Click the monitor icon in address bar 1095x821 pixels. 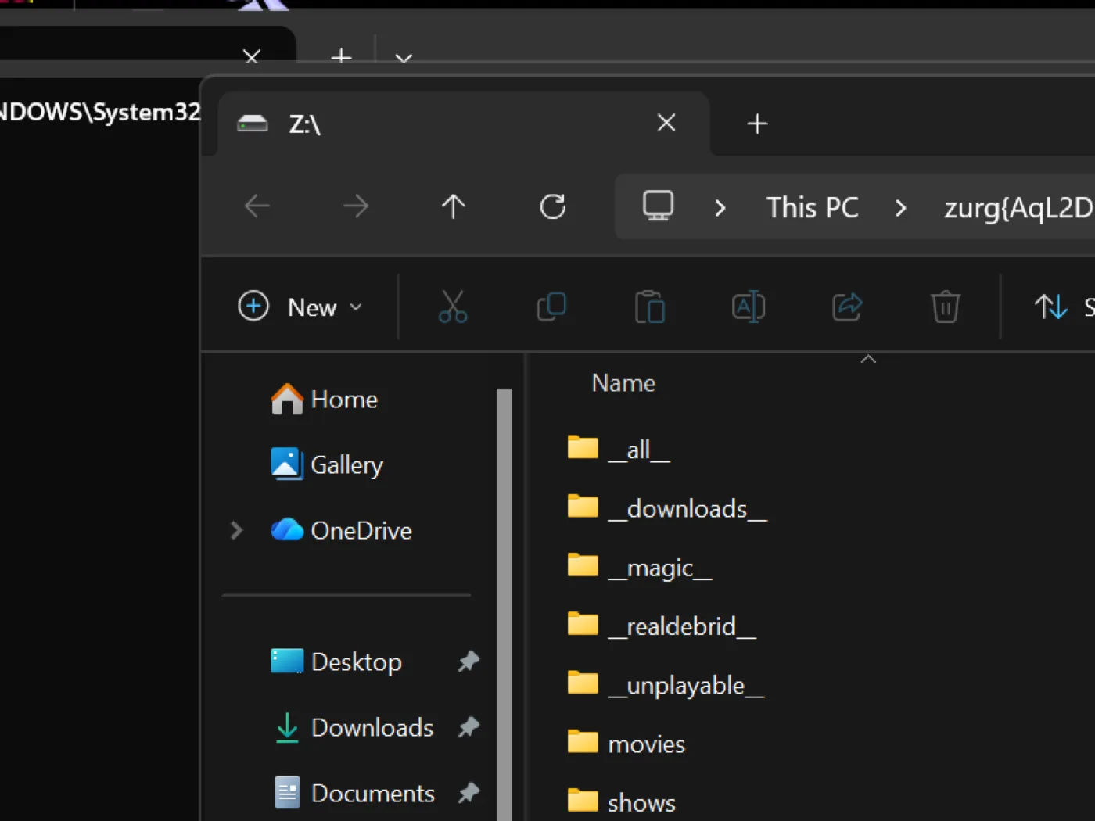tap(658, 206)
